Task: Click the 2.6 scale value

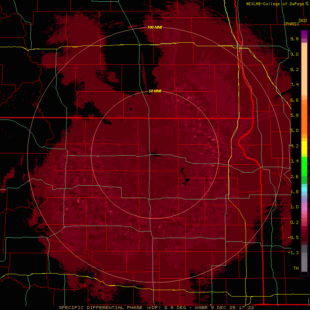Action: (294, 176)
